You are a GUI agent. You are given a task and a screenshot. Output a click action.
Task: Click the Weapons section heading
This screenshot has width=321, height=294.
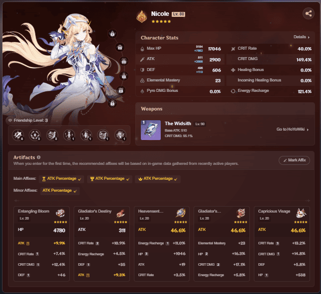[x=152, y=109]
